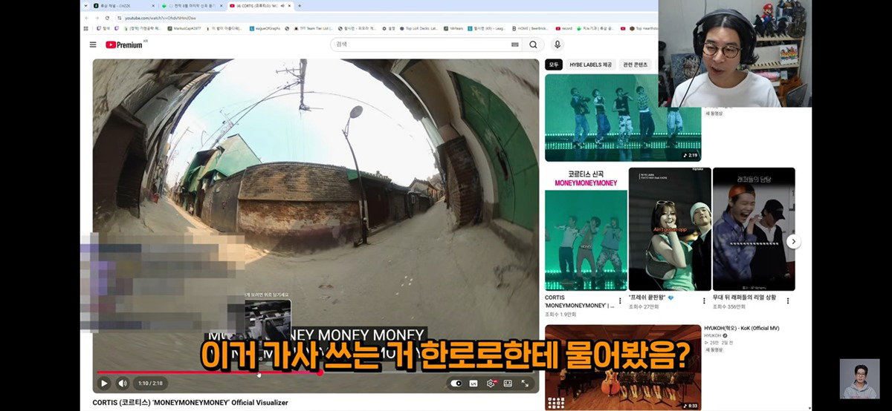Open HYUKOH KoK Official MV thumbnail

click(623, 367)
